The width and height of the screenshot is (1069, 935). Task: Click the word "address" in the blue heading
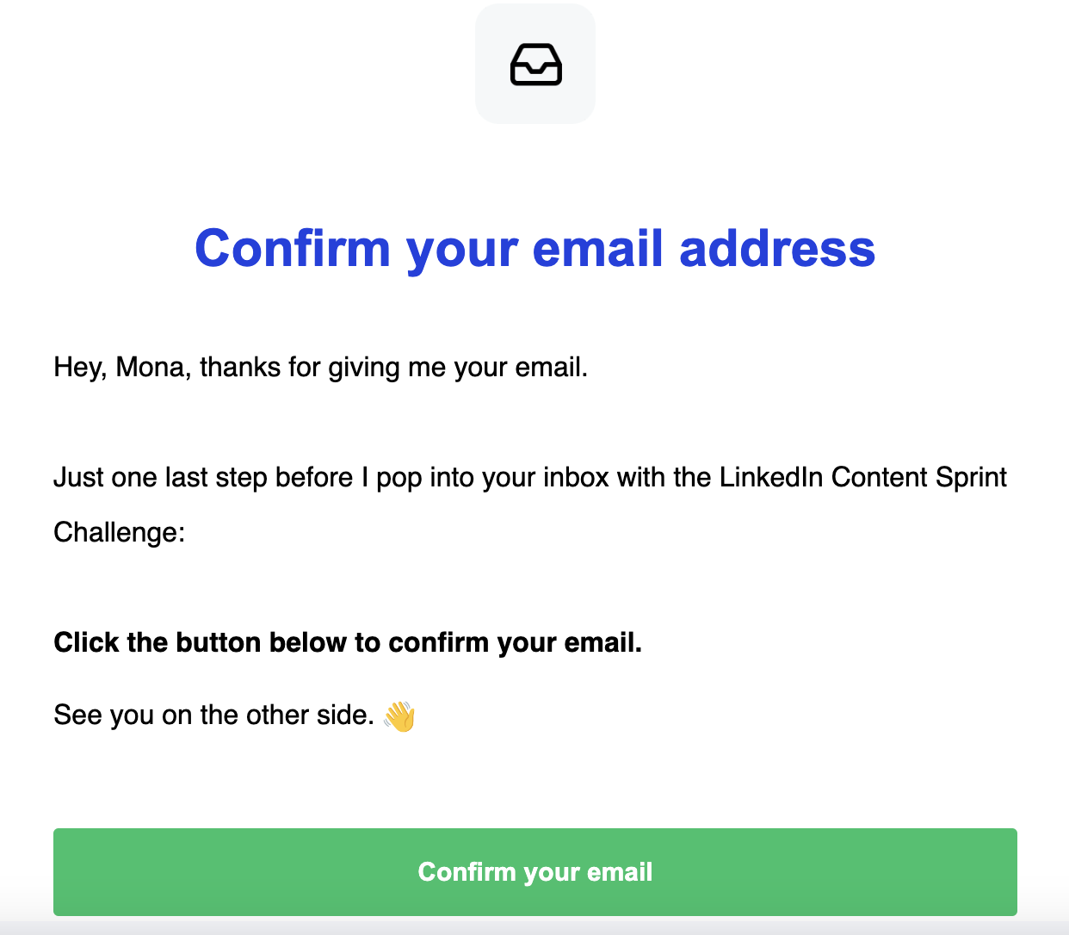click(776, 249)
